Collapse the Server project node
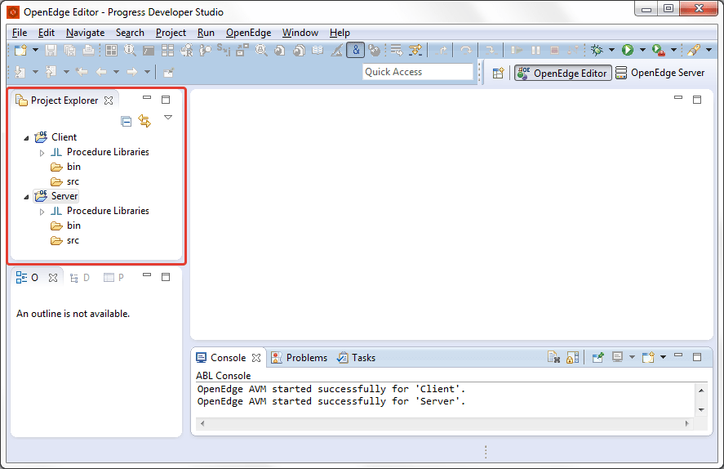The height and width of the screenshot is (469, 724). 26,196
